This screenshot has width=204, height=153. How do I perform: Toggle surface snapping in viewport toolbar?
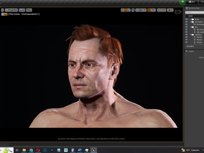point(137,10)
